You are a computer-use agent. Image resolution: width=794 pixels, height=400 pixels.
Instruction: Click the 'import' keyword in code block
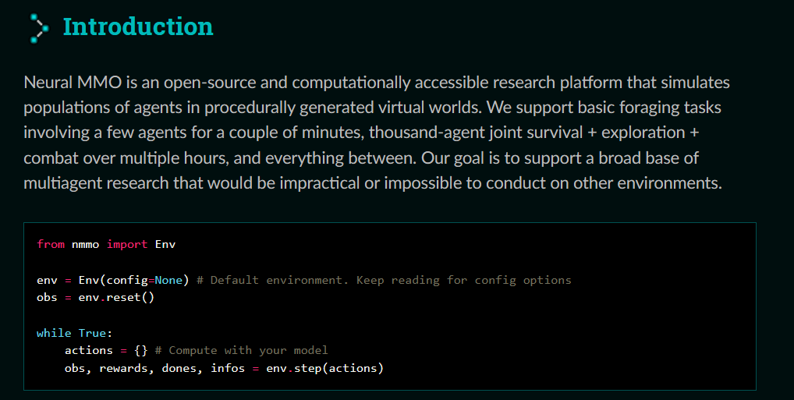tap(127, 245)
